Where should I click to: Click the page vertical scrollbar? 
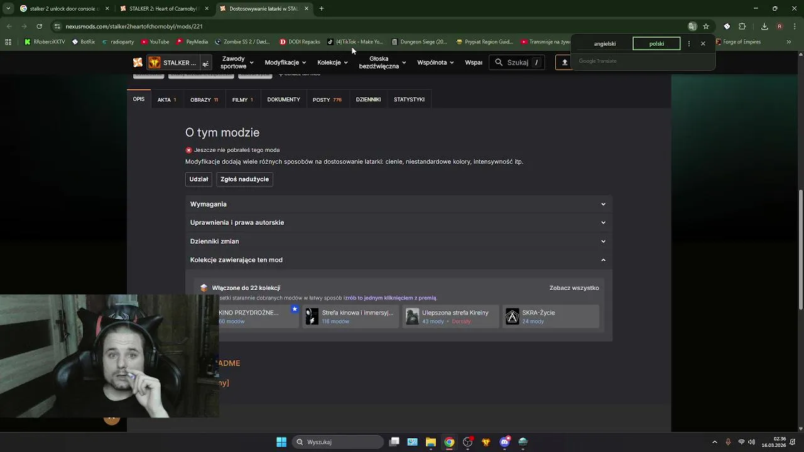(x=800, y=249)
